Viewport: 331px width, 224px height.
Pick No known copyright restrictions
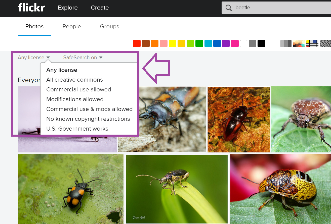tap(88, 119)
